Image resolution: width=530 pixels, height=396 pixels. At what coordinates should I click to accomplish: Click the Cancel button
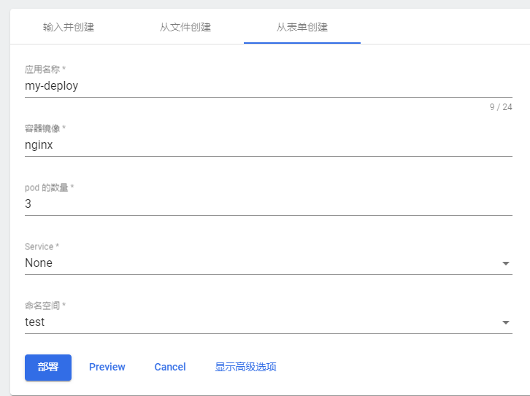[x=170, y=367]
